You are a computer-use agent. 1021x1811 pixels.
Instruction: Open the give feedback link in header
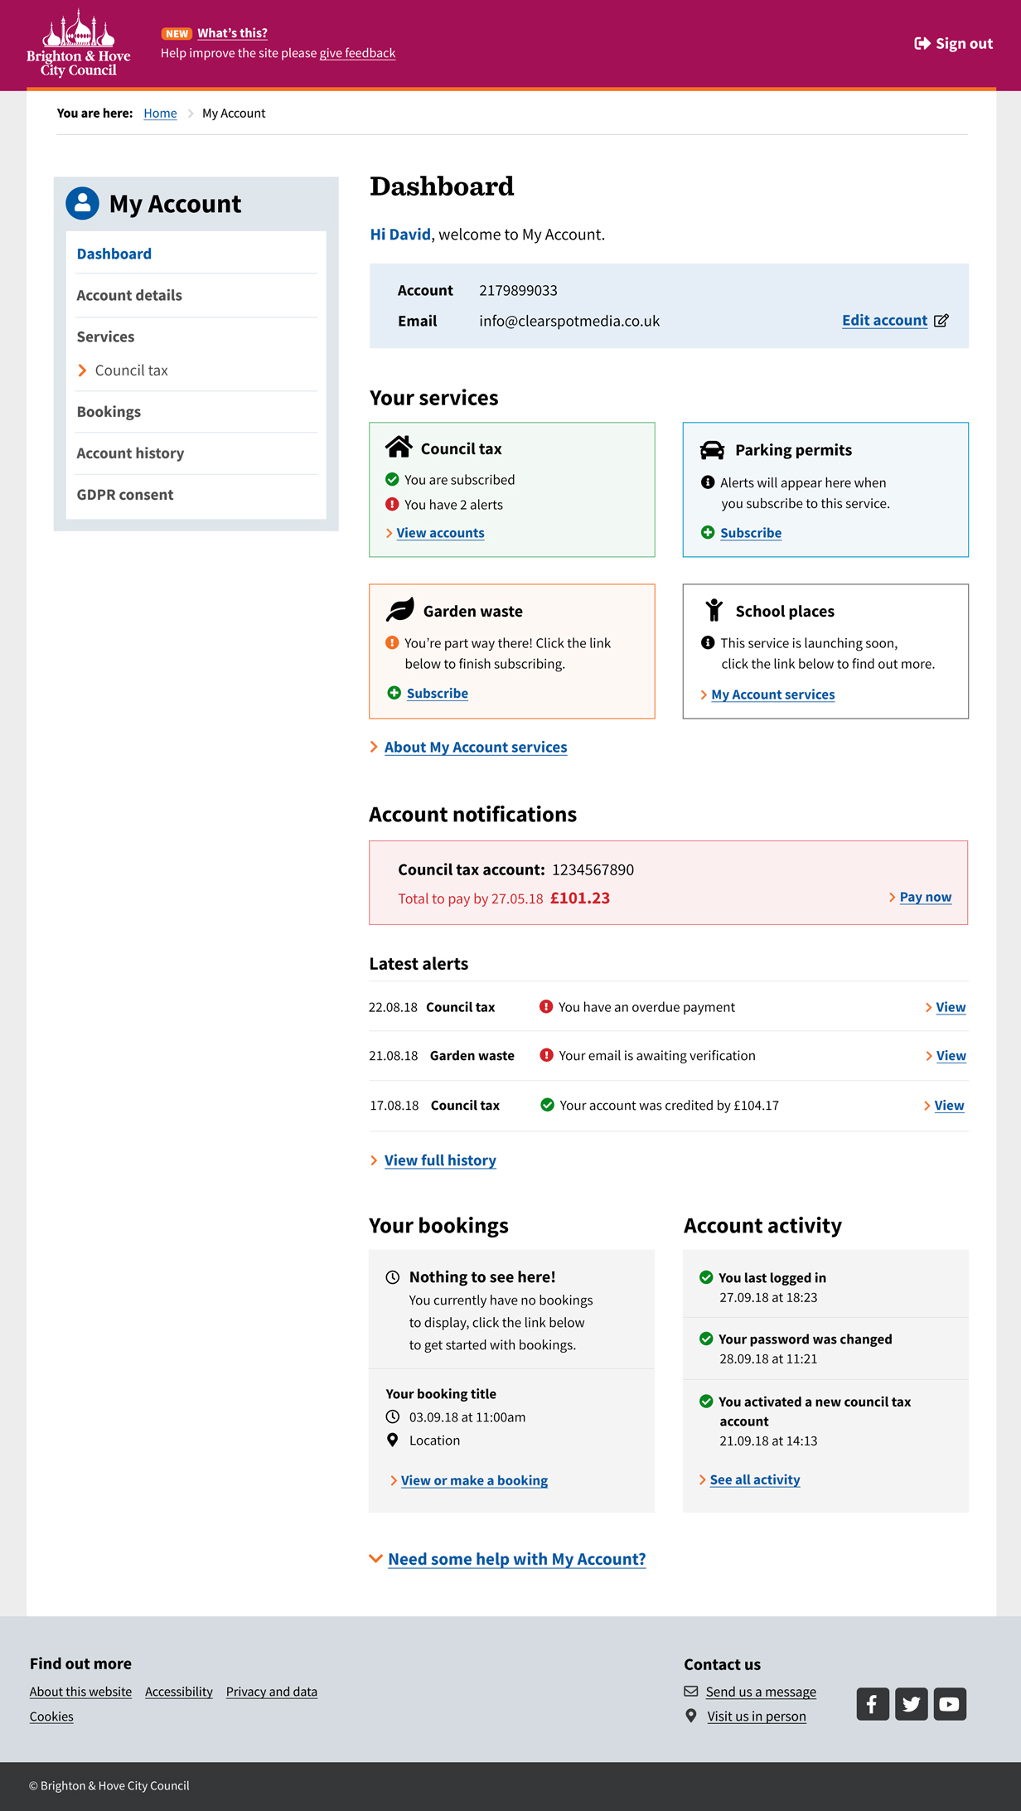(x=357, y=53)
